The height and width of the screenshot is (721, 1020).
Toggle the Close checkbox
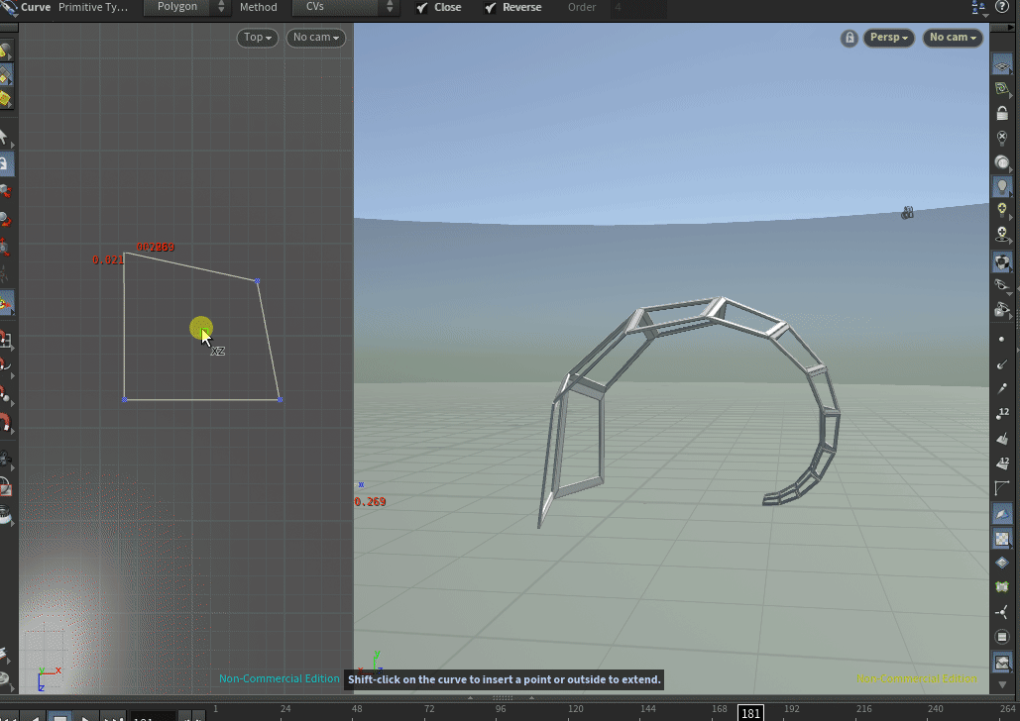[422, 8]
